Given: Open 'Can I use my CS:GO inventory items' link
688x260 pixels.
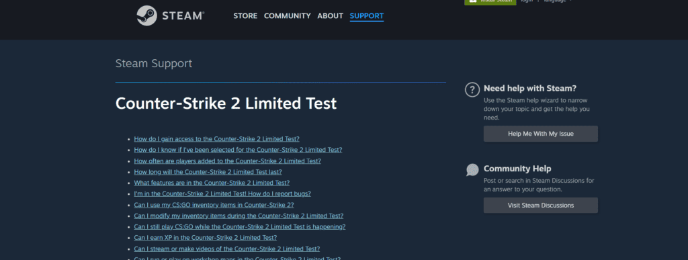Looking at the screenshot, I should (214, 205).
